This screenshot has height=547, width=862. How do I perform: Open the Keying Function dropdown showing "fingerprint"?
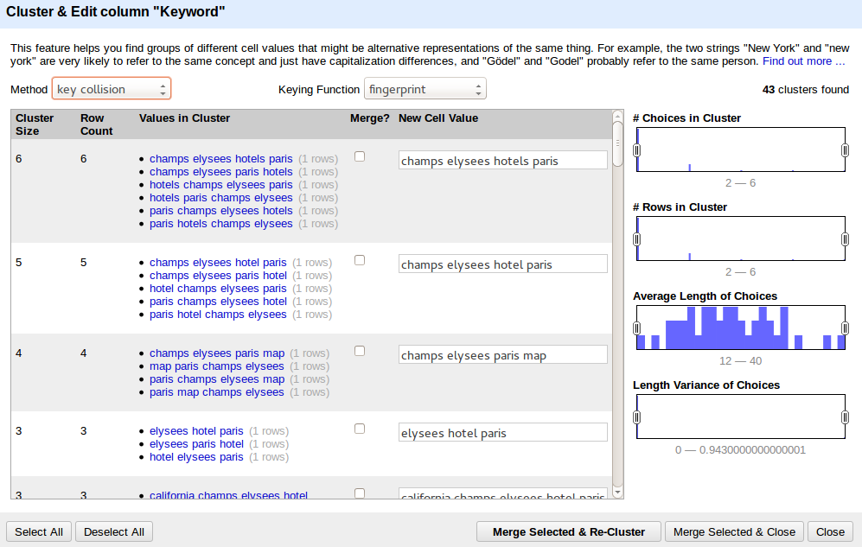[x=425, y=87]
